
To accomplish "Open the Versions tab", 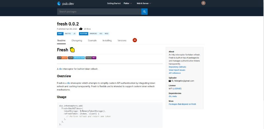I will tap(122, 40).
